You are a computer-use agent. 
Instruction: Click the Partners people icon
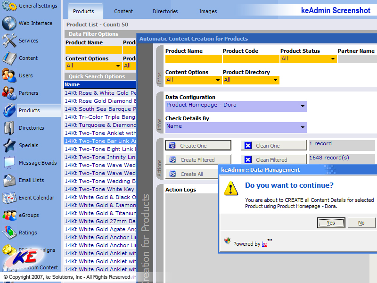pos(9,93)
